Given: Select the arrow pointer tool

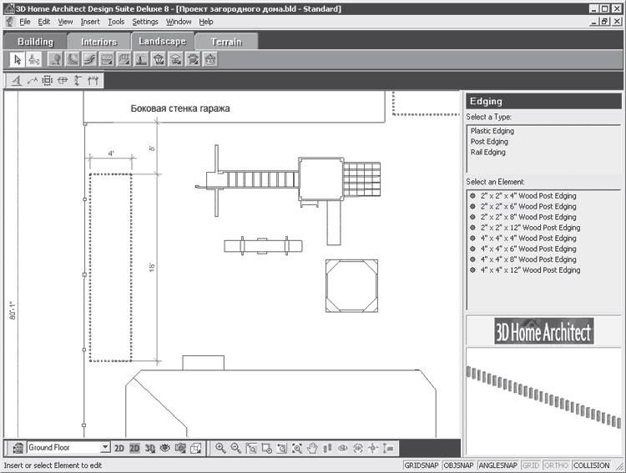Looking at the screenshot, I should pyautogui.click(x=18, y=60).
